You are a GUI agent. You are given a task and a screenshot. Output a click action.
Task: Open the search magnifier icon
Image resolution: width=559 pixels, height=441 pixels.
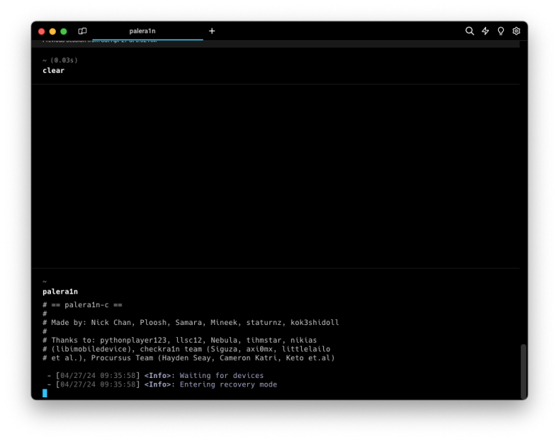tap(469, 31)
